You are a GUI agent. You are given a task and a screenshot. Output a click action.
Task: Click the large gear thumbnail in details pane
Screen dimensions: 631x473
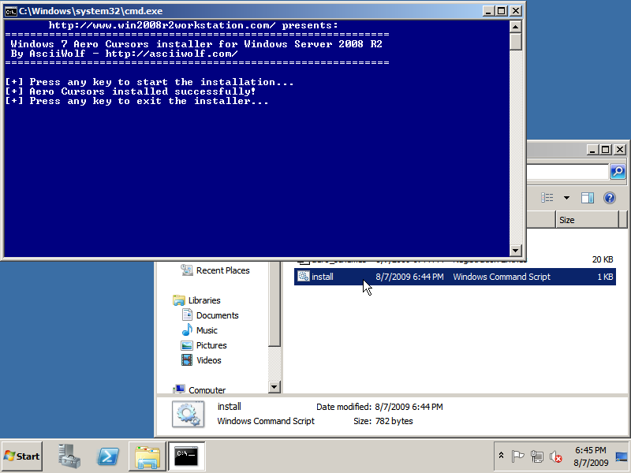click(x=188, y=415)
